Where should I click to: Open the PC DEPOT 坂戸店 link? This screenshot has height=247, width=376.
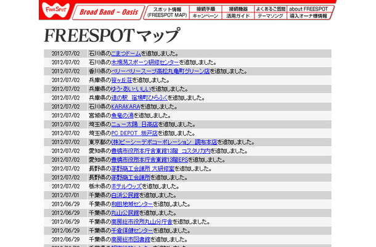tap(134, 133)
